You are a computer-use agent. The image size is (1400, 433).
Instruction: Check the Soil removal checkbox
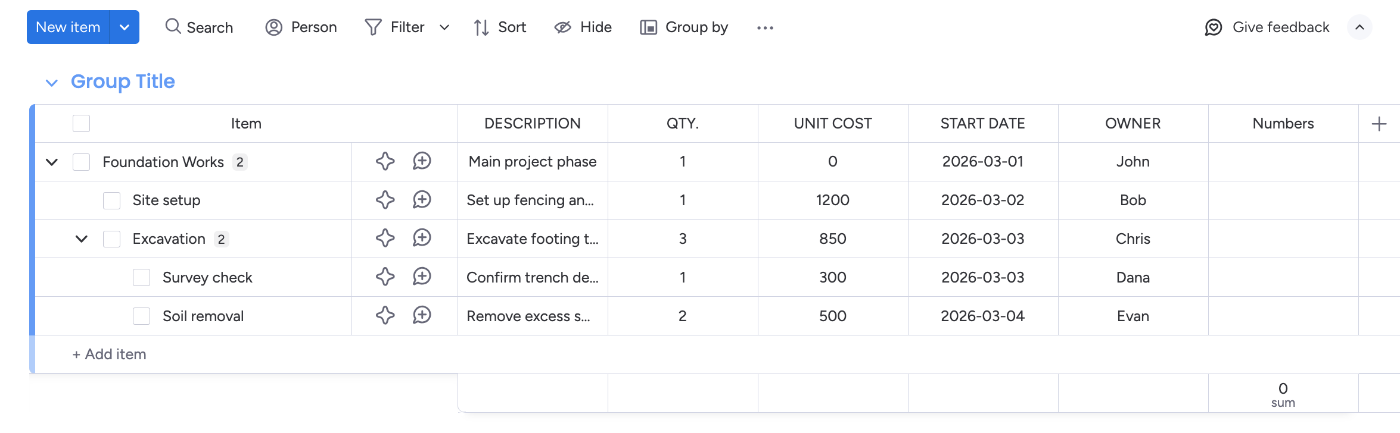(141, 316)
